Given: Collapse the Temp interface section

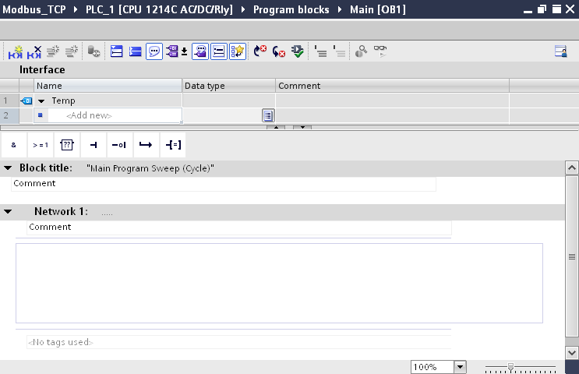Looking at the screenshot, I should click(41, 101).
